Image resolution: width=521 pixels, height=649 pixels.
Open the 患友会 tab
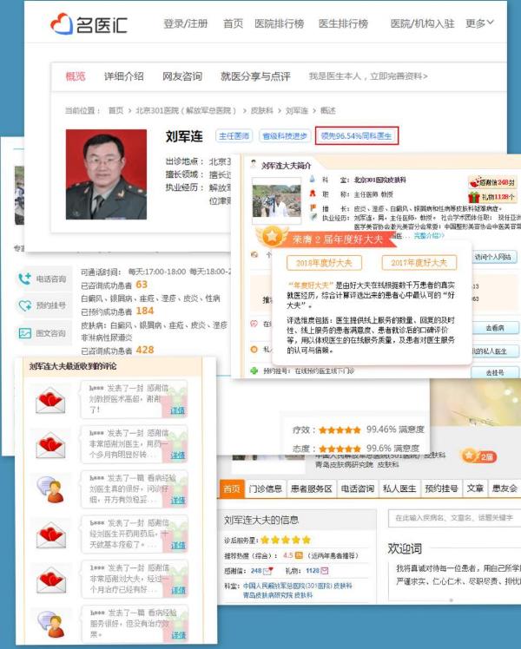click(505, 488)
